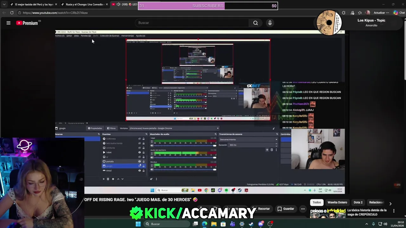Screen dimensions: 406x228
Task: Show hidden icons in Windows system tray
Action: click(367, 224)
